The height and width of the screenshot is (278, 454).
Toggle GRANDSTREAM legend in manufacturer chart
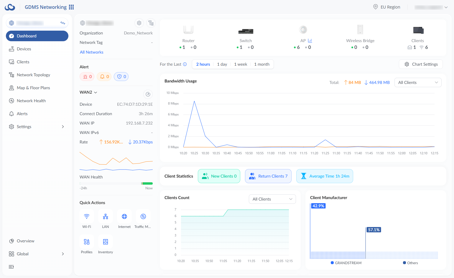click(x=346, y=263)
